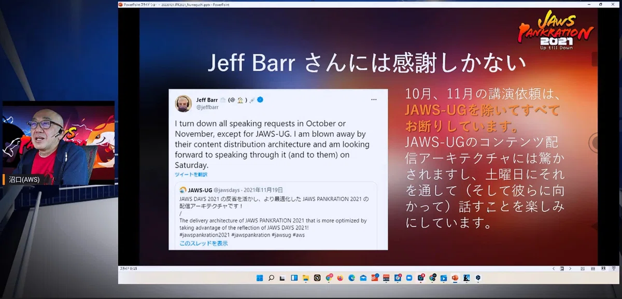Click quoted tweet date 2021年11月19日

pyautogui.click(x=263, y=190)
